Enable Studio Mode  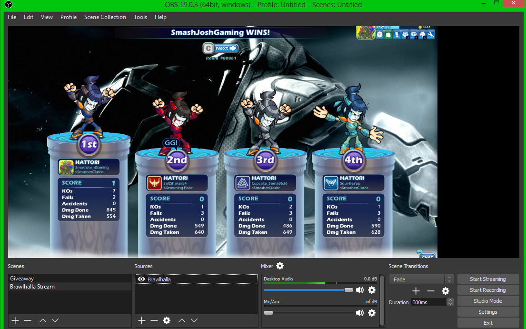tap(488, 301)
